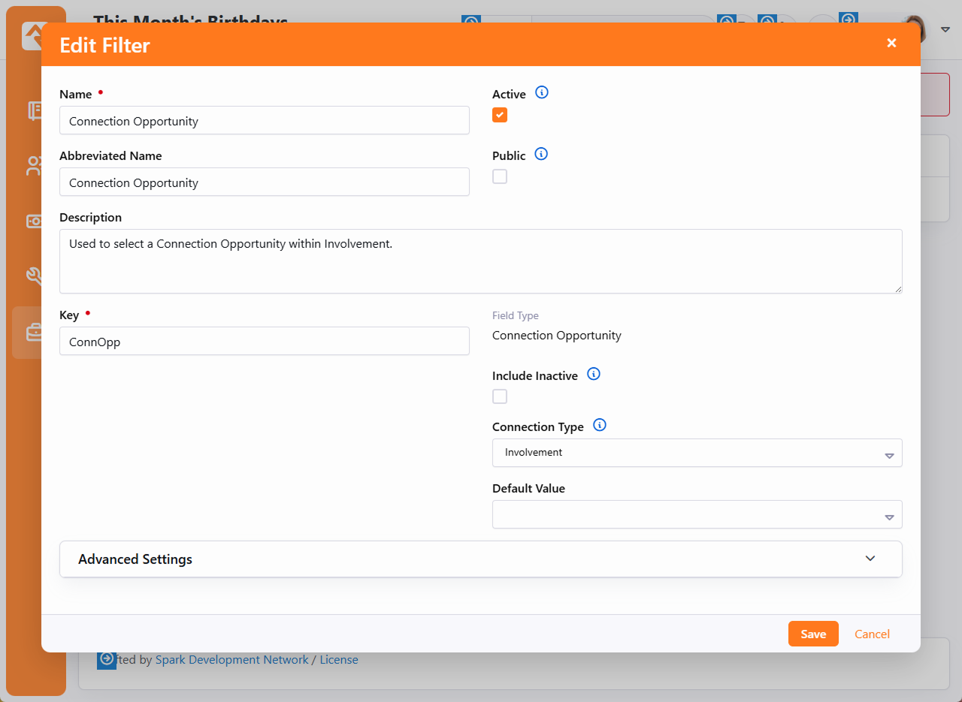Close the Edit Filter dialog with X

[x=891, y=44]
